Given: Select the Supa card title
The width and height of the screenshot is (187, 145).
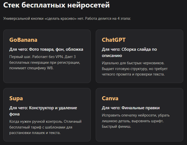Looking at the screenshot, I should 16,98.
